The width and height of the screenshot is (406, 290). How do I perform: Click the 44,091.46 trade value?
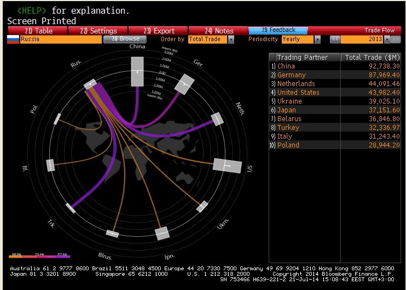click(x=384, y=83)
